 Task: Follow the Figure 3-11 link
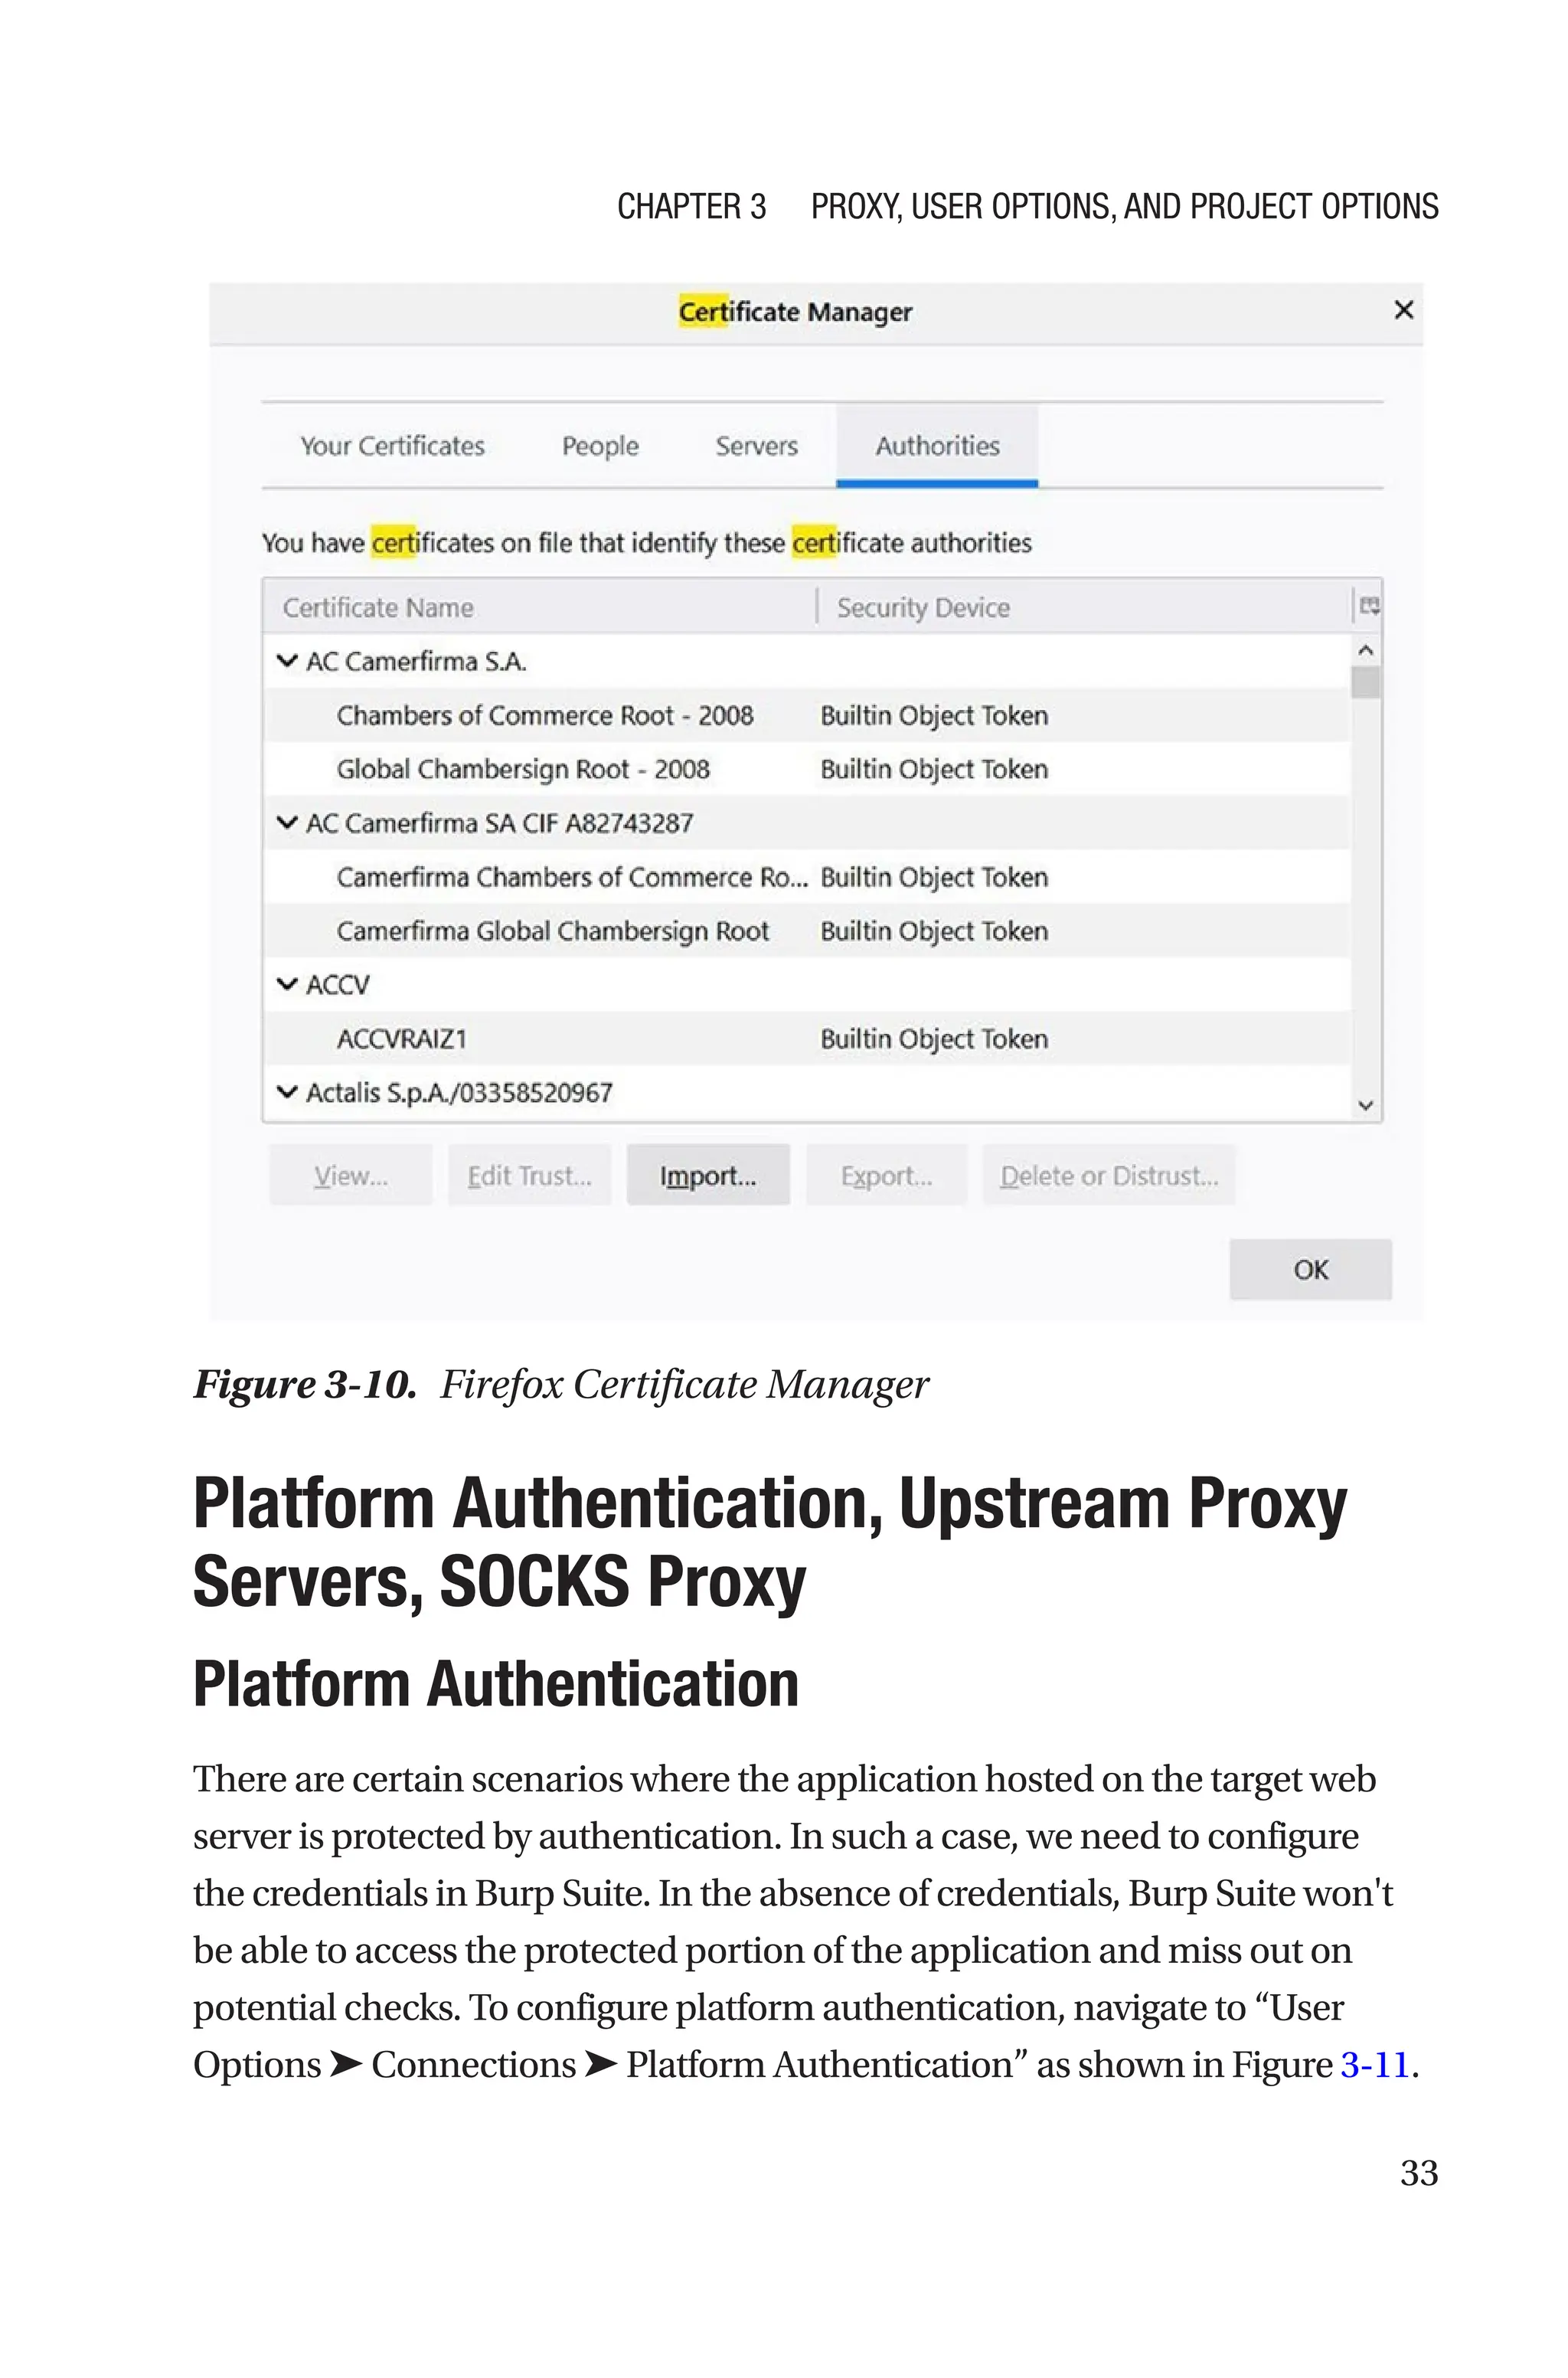pos(1374,2064)
